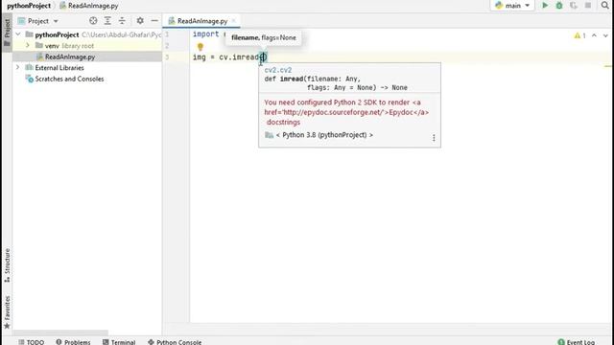Click Python 3.8 (pythonProject) link
This screenshot has height=345, width=614.
pos(324,135)
